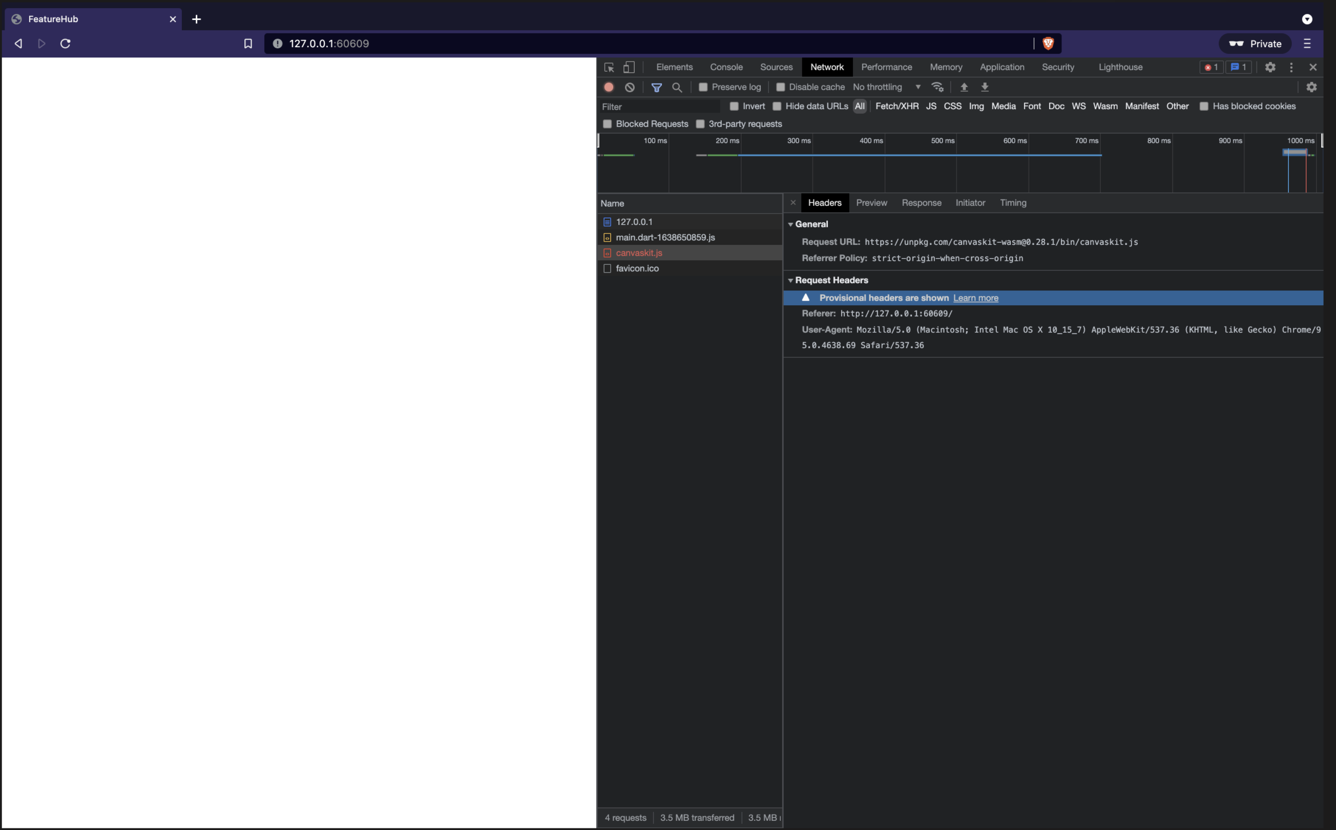Select the inspect element cursor tool
The width and height of the screenshot is (1336, 830).
(x=609, y=67)
